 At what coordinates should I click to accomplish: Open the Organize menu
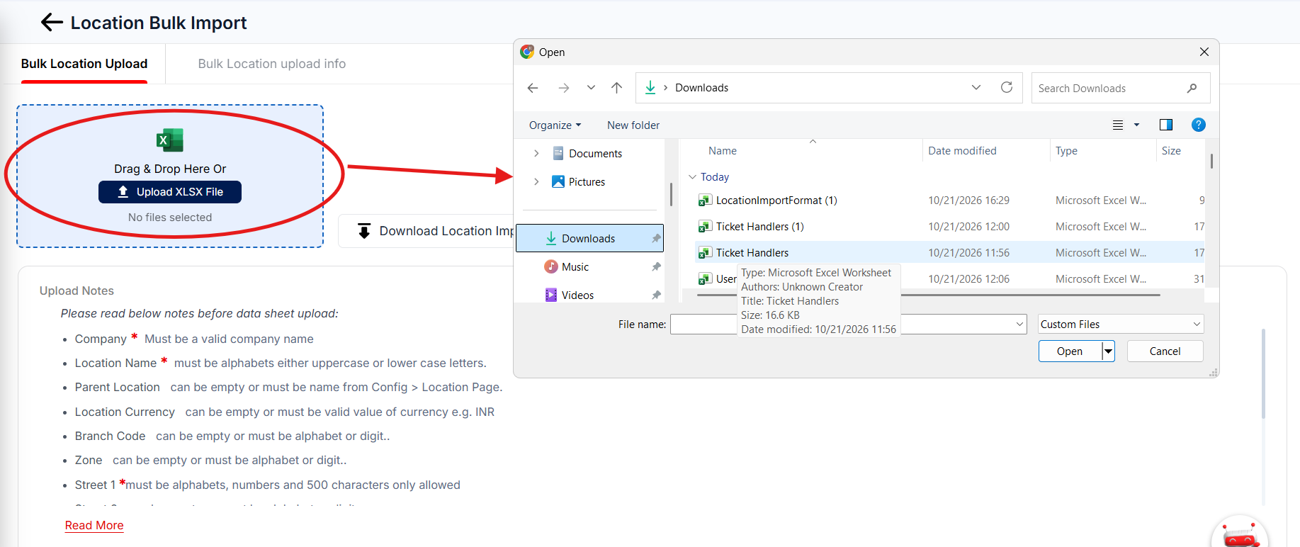(555, 125)
